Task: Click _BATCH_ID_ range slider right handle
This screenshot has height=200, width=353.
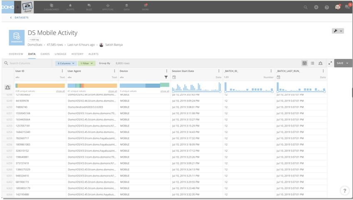Action: tap(272, 92)
